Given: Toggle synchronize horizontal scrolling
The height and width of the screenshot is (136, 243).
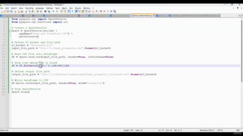Looking at the screenshot, I should (x=65, y=11).
